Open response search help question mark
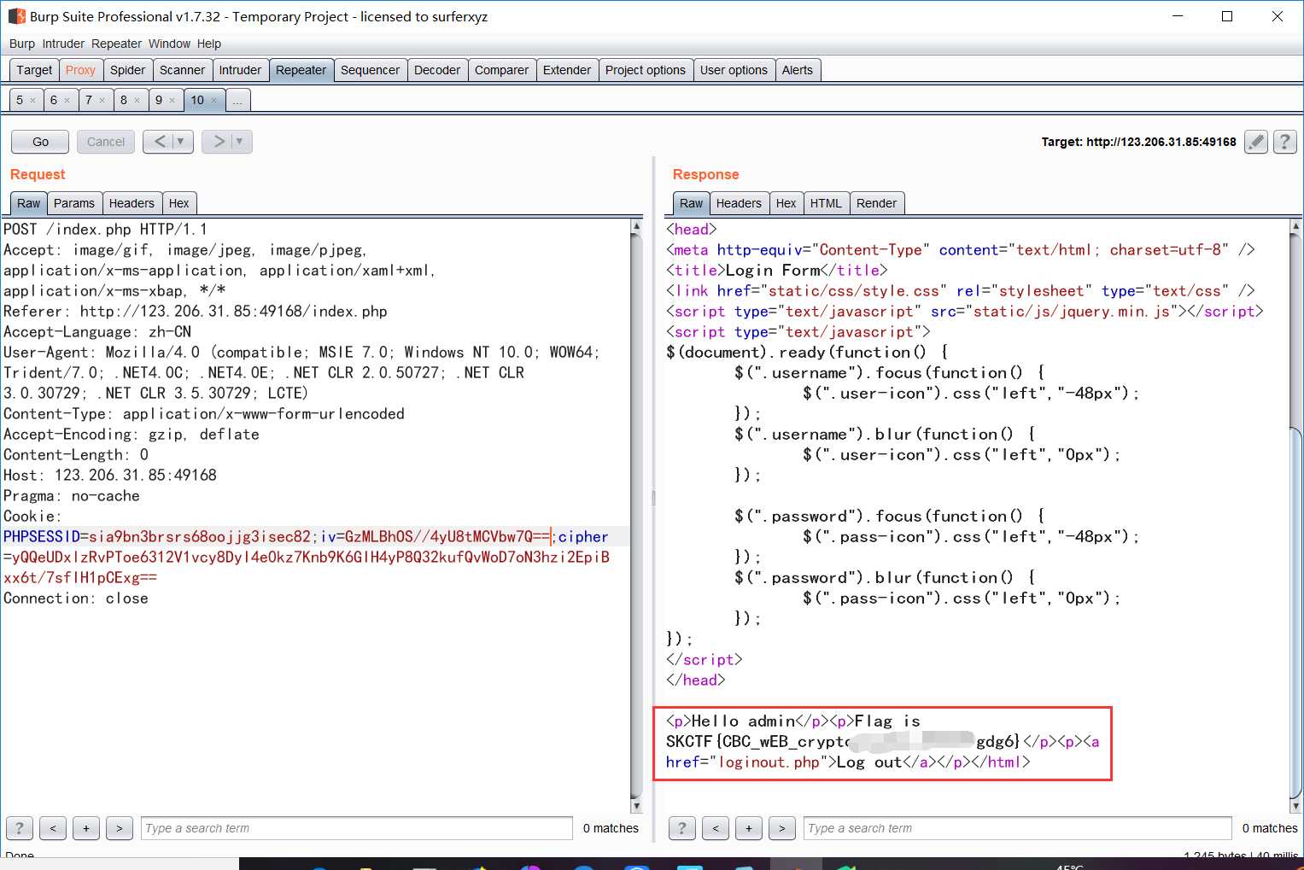Viewport: 1304px width, 870px height. coord(681,828)
